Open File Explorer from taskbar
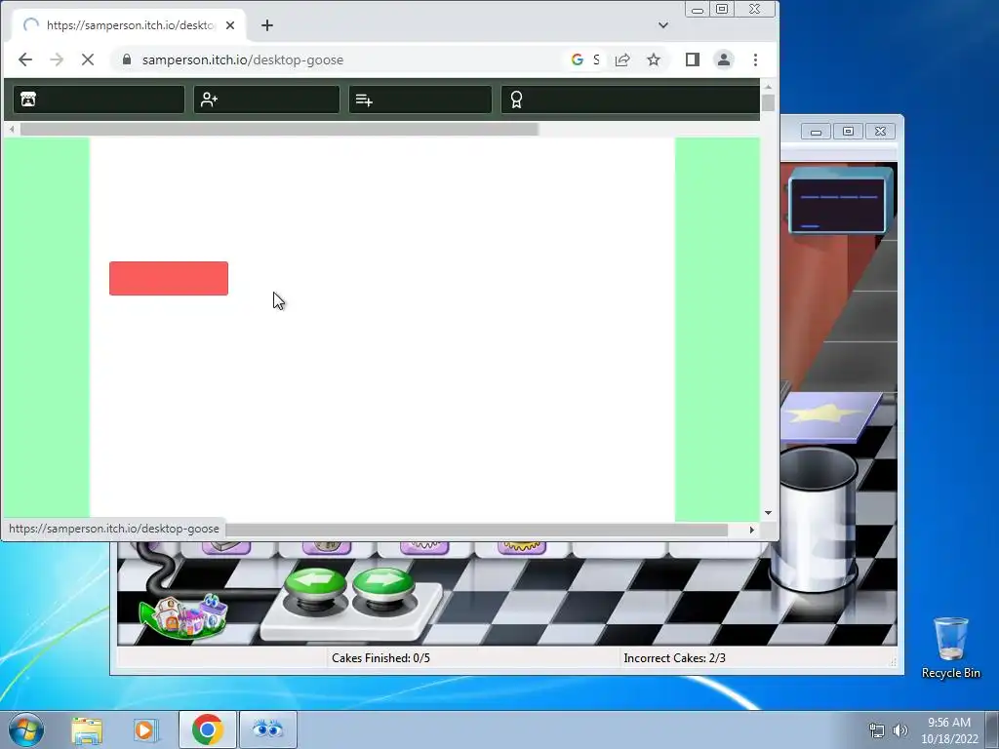The image size is (999, 749). [x=87, y=729]
